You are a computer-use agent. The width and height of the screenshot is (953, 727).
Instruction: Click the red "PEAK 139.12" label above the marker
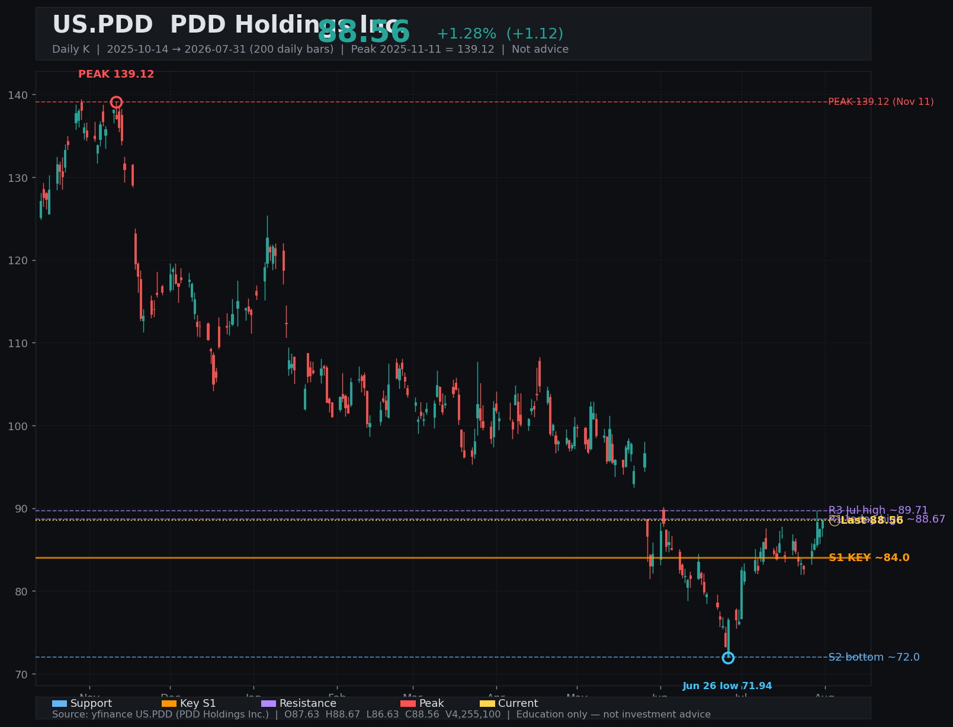tap(116, 74)
